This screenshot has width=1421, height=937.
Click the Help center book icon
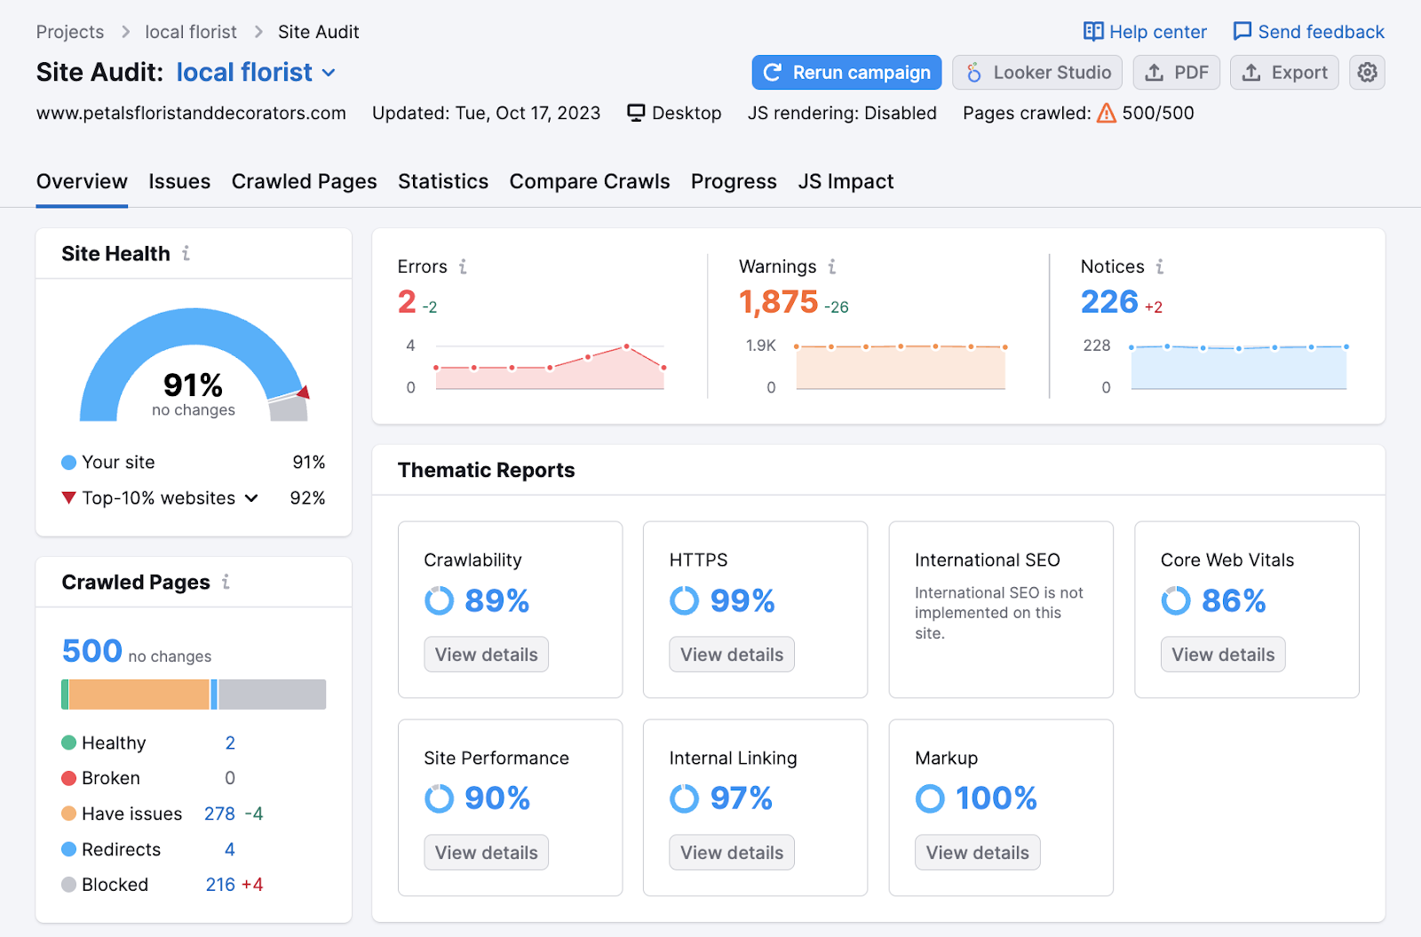pyautogui.click(x=1093, y=32)
